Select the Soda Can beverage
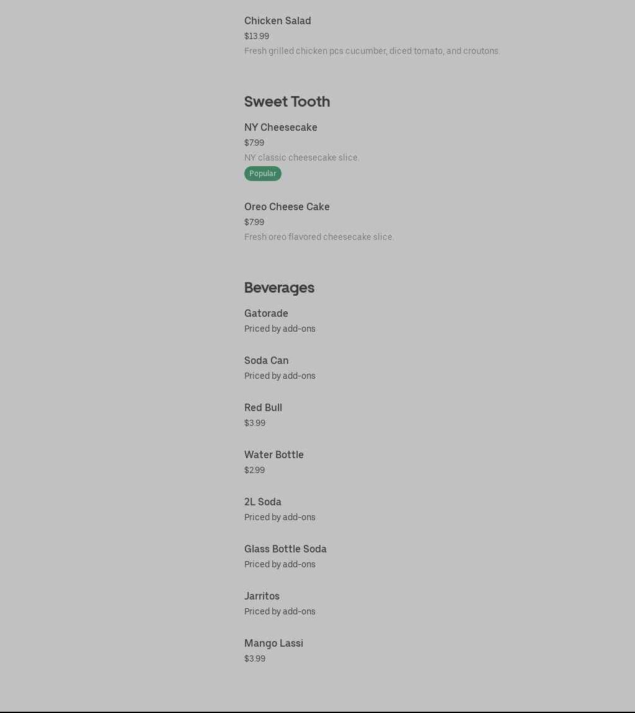 pyautogui.click(x=266, y=361)
